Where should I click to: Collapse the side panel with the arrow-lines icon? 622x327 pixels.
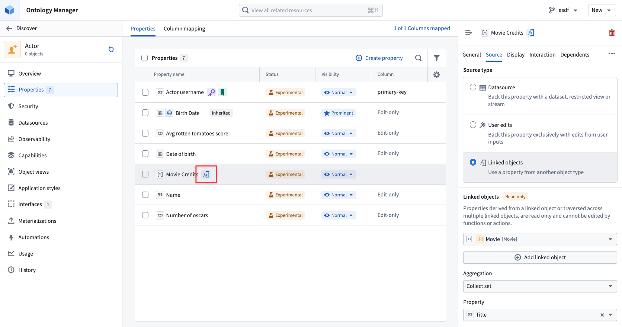469,33
